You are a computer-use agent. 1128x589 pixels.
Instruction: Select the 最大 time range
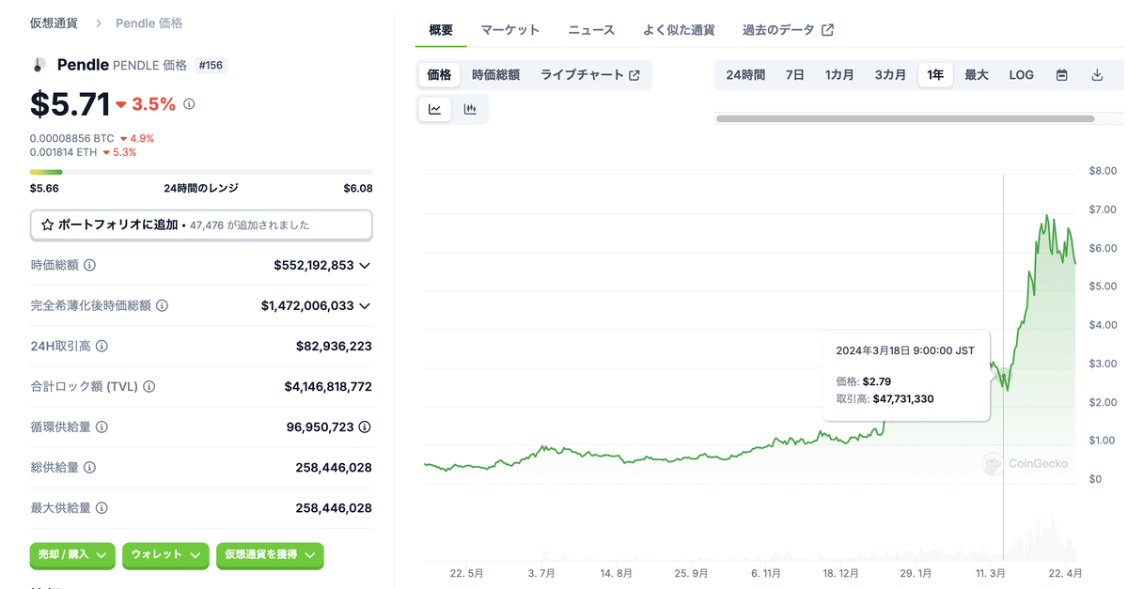point(977,75)
